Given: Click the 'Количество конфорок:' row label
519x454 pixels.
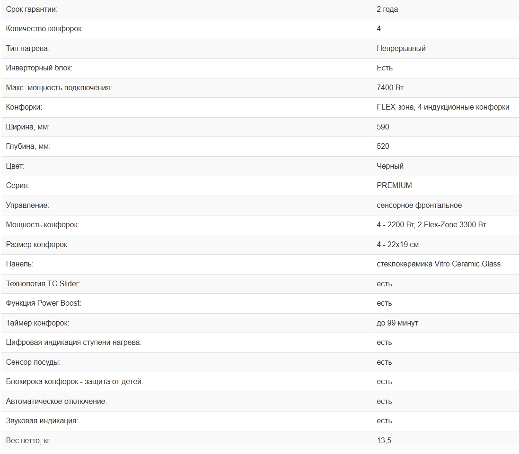Looking at the screenshot, I should tap(44, 29).
